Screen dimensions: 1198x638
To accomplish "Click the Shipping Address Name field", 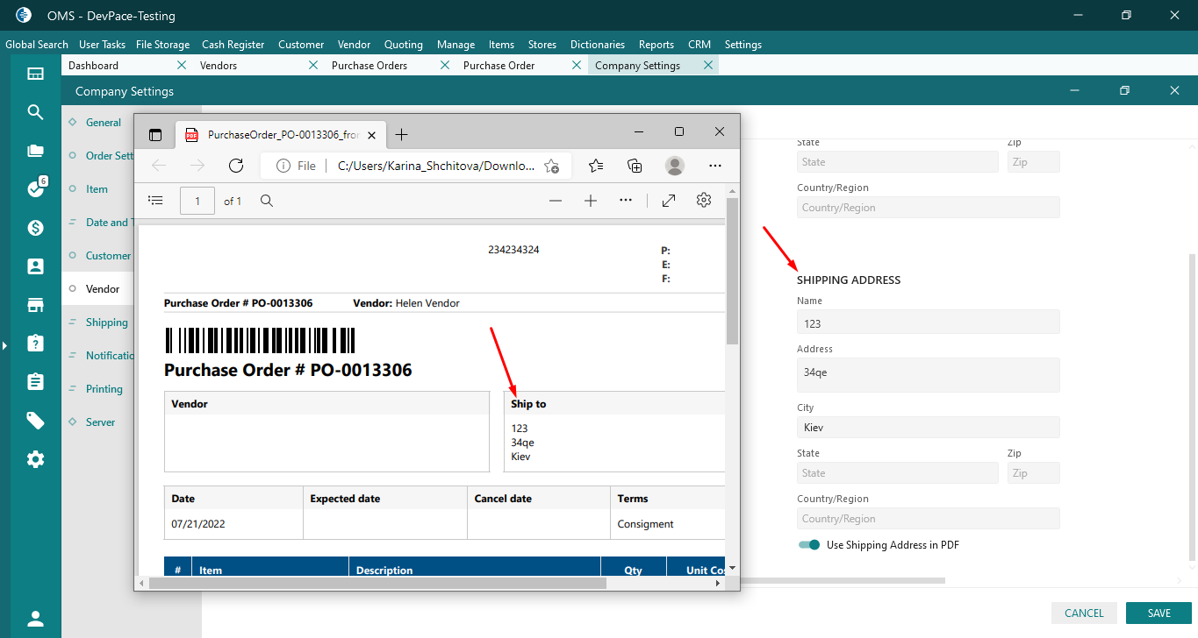I will 928,323.
